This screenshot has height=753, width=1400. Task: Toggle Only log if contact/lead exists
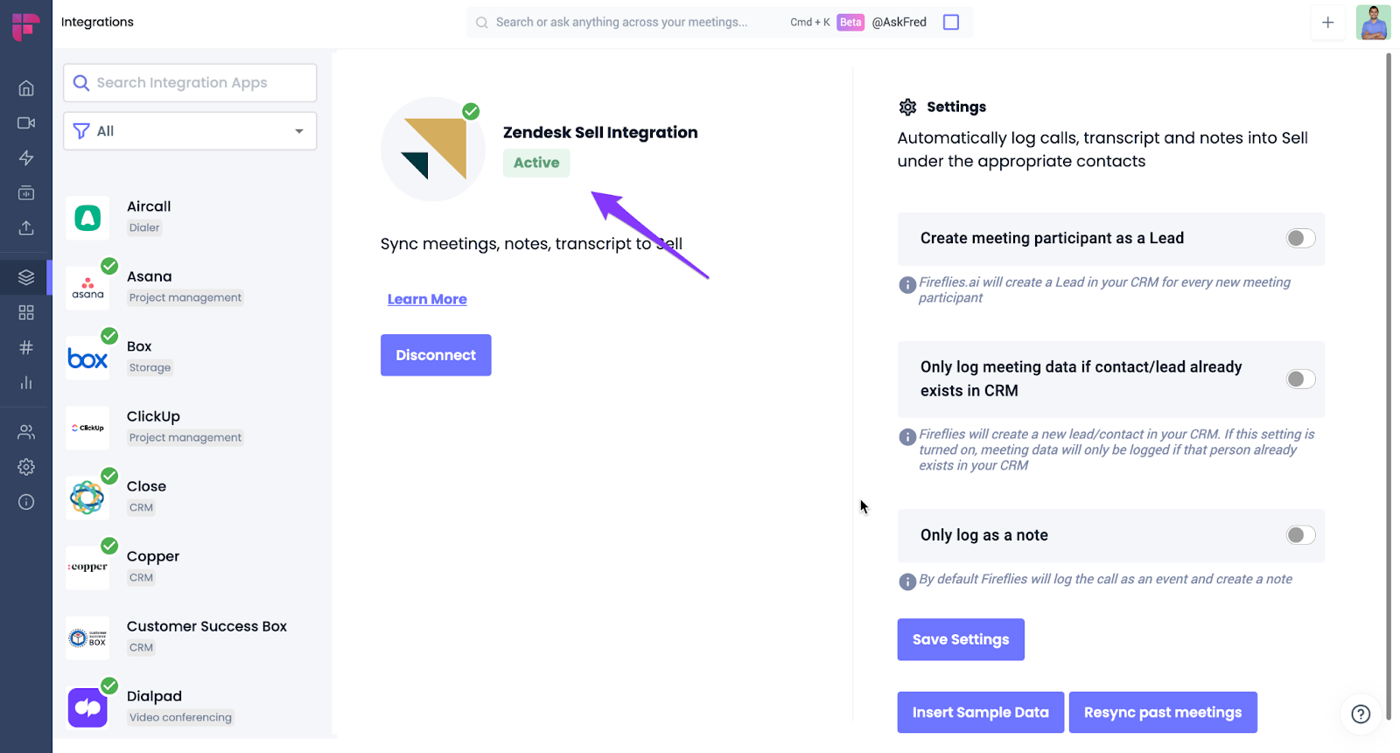pyautogui.click(x=1300, y=379)
